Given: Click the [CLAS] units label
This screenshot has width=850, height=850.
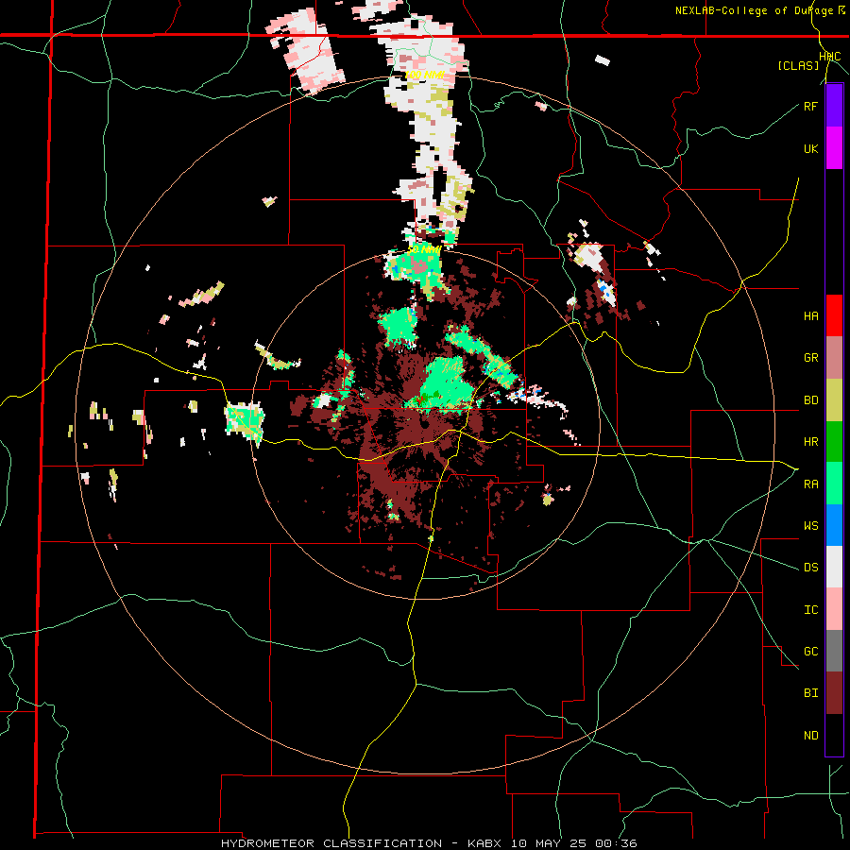Looking at the screenshot, I should point(798,65).
